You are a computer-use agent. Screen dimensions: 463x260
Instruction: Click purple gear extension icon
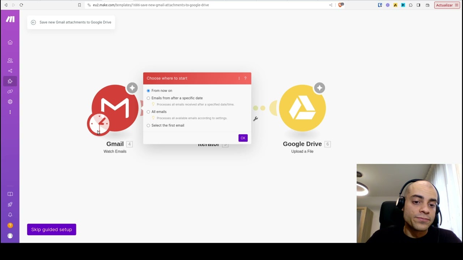click(388, 5)
